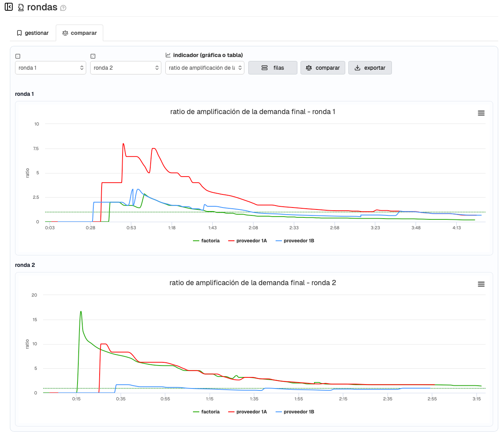Toggle factoría green legend swatch in ronda 2

(196, 412)
